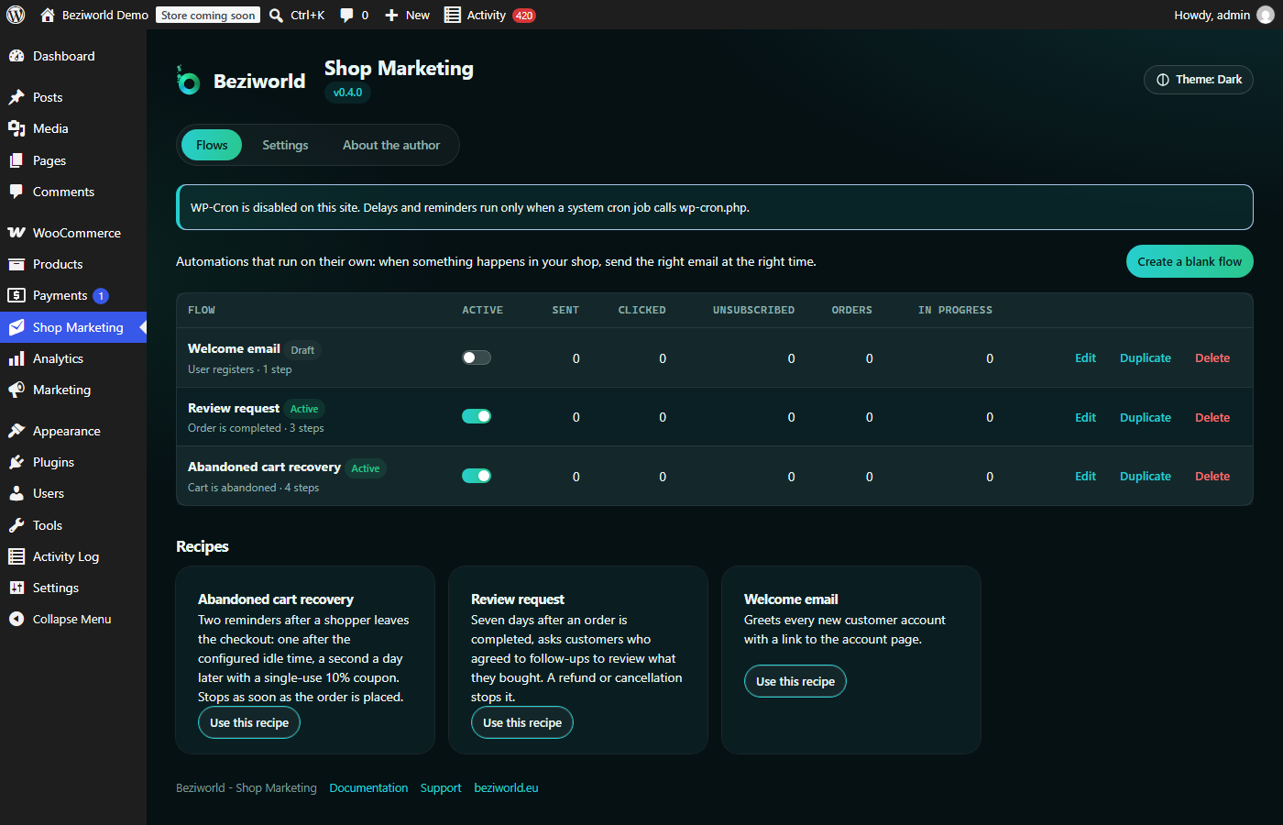Viewport: 1283px width, 825px height.
Task: Open the About the author tab
Action: (391, 145)
